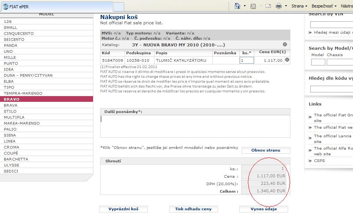The height and width of the screenshot is (214, 353).
Task: Click the browser Home icon
Action: [x=237, y=6]
